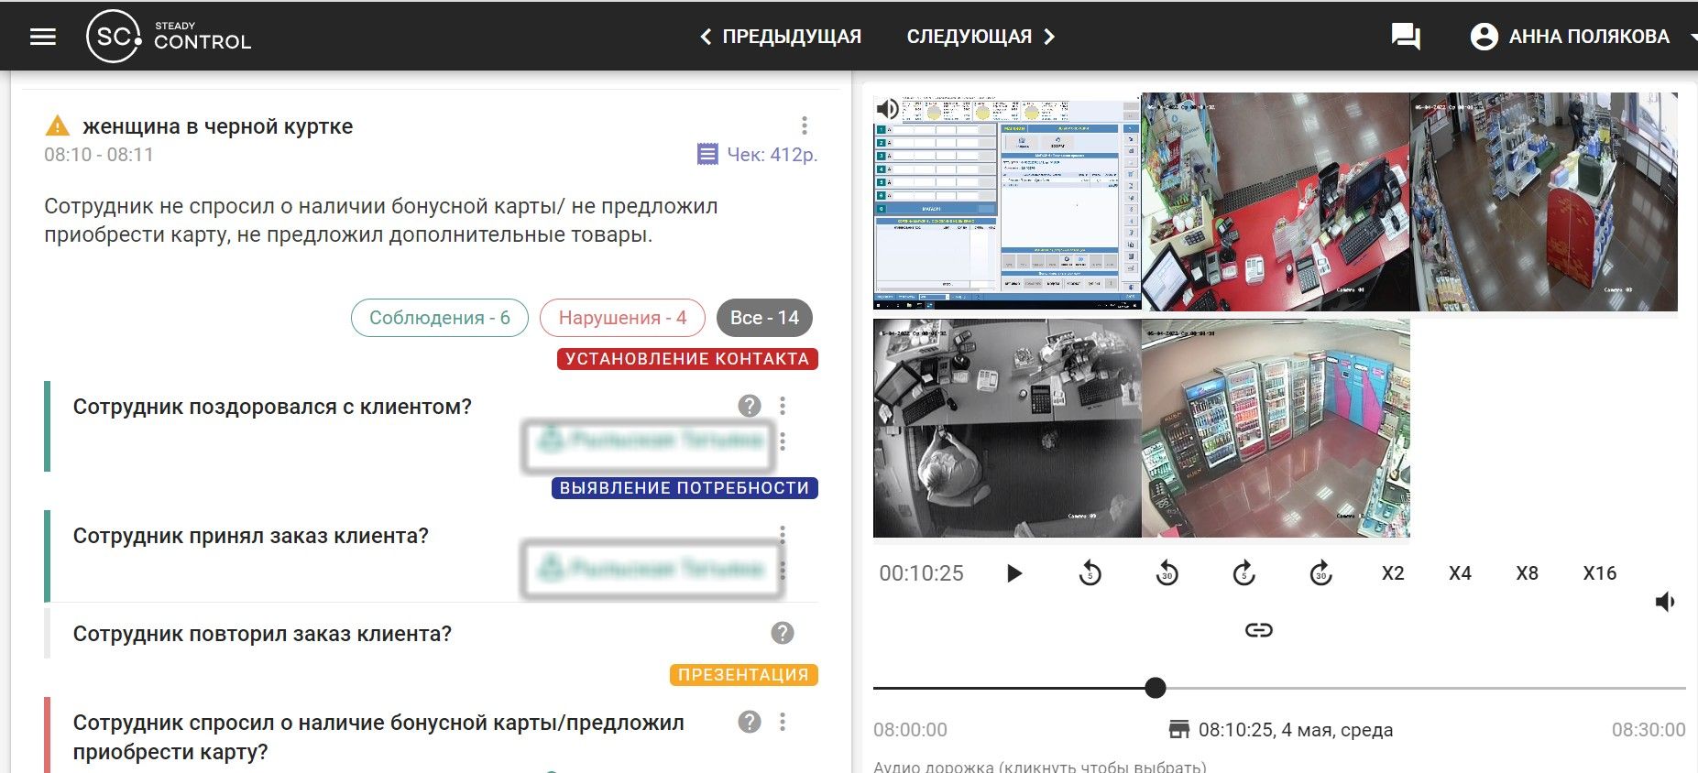The image size is (1698, 773).
Task: Set playback speed to X4
Action: (1460, 573)
